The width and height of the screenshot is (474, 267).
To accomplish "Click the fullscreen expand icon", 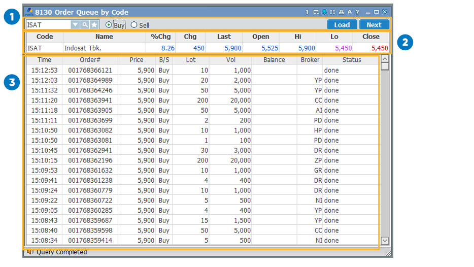I will pos(333,12).
